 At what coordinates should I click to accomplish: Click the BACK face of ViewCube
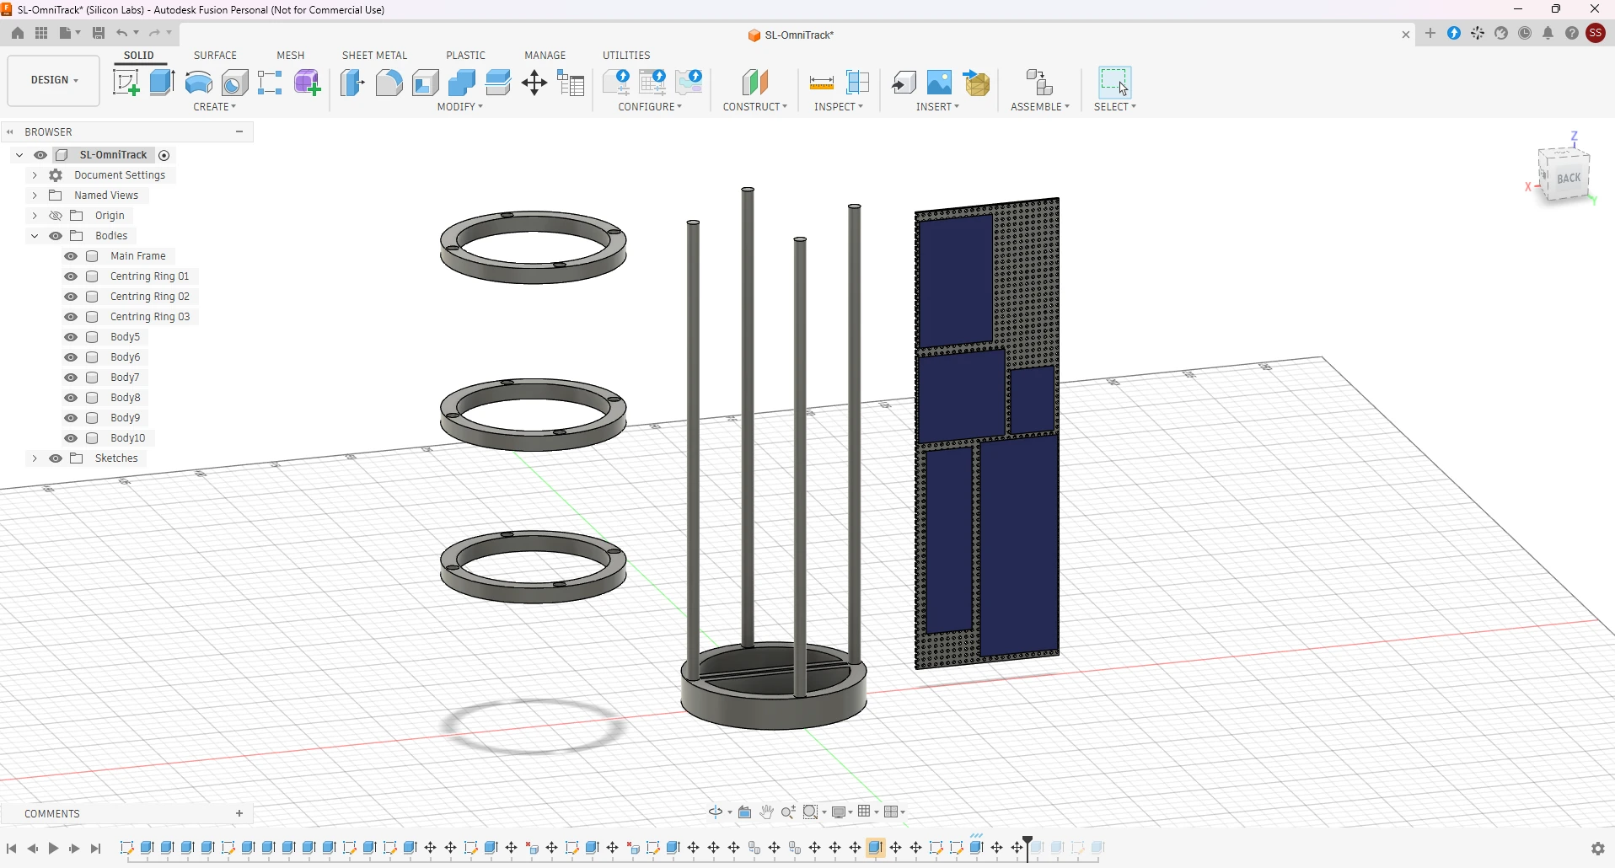pos(1569,178)
